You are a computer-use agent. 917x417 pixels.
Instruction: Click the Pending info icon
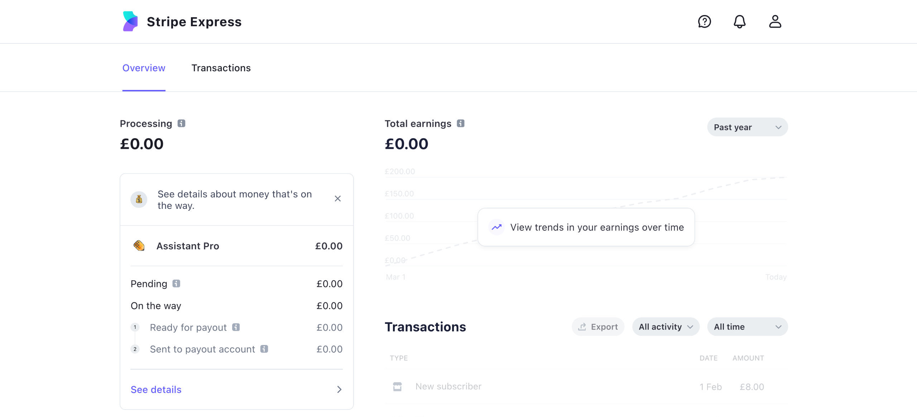[176, 283]
